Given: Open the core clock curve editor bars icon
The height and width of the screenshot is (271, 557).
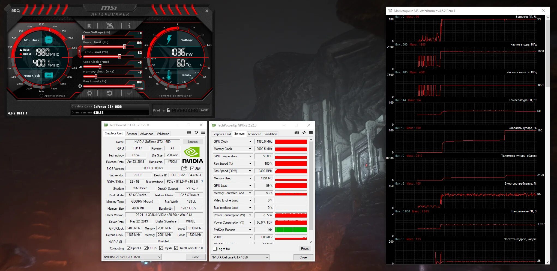Looking at the screenshot, I should (80, 67).
